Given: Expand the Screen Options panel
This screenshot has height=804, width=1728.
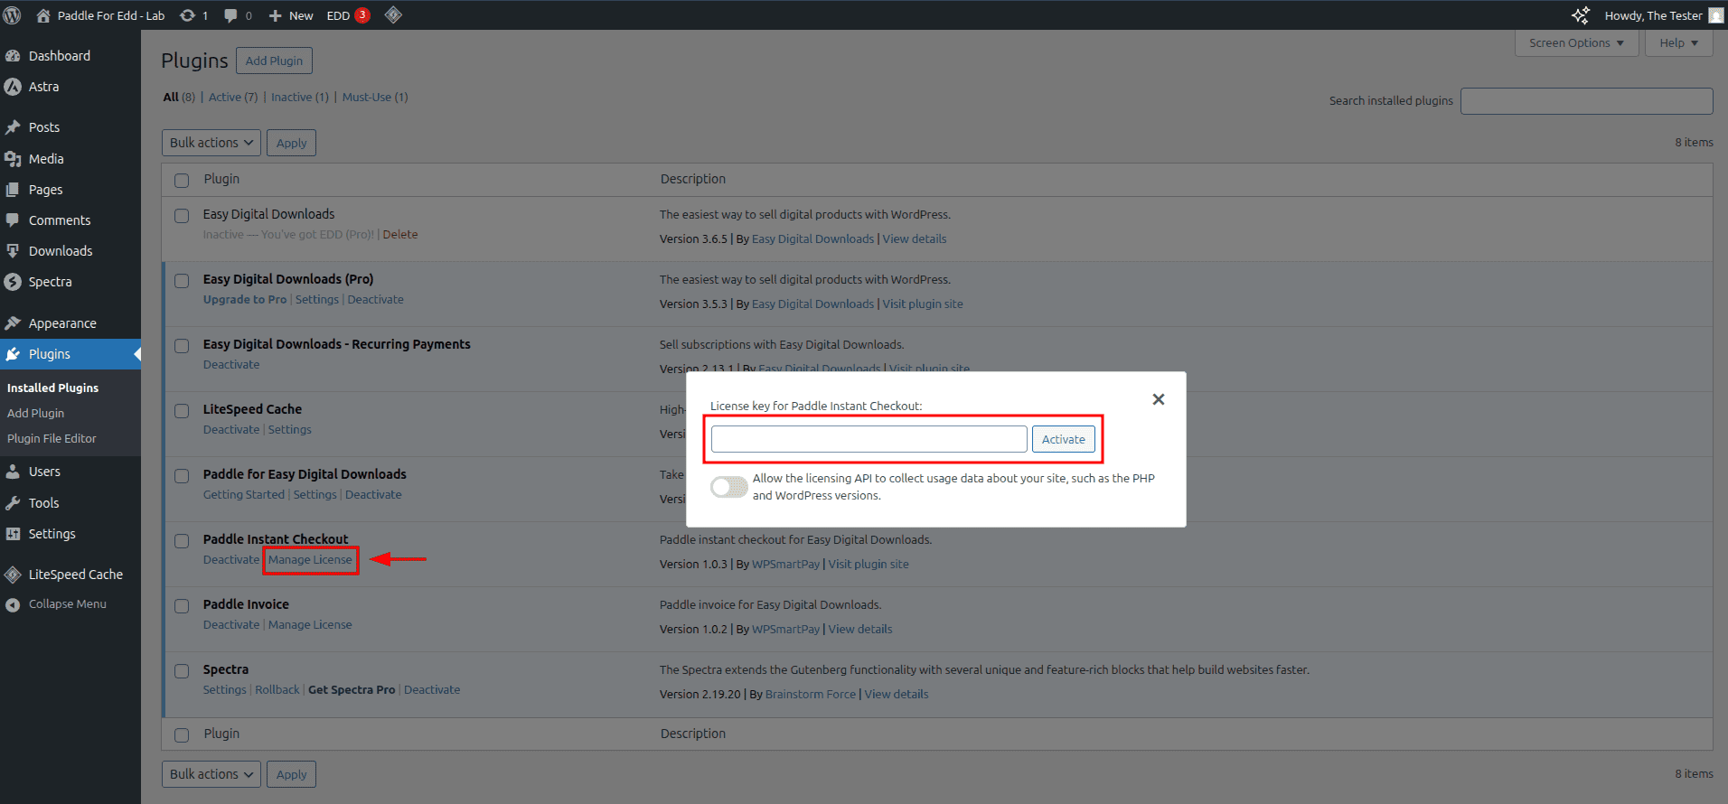Looking at the screenshot, I should [1575, 43].
